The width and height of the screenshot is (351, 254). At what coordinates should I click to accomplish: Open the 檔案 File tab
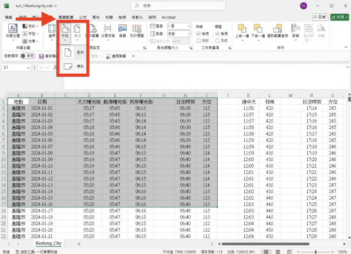pyautogui.click(x=9, y=17)
